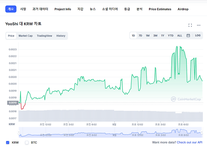Click the 오후 12:02 time axis label

tap(137, 124)
